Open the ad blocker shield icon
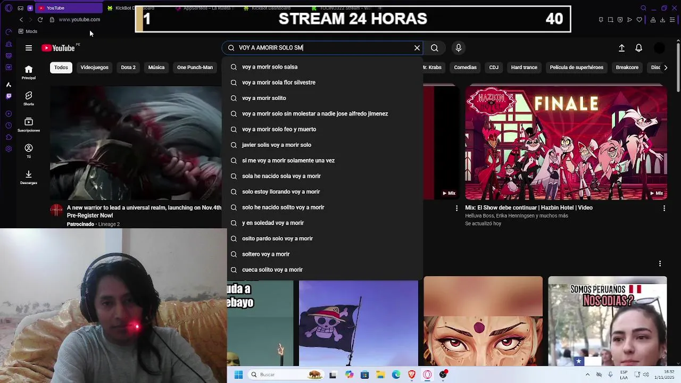 tap(620, 20)
